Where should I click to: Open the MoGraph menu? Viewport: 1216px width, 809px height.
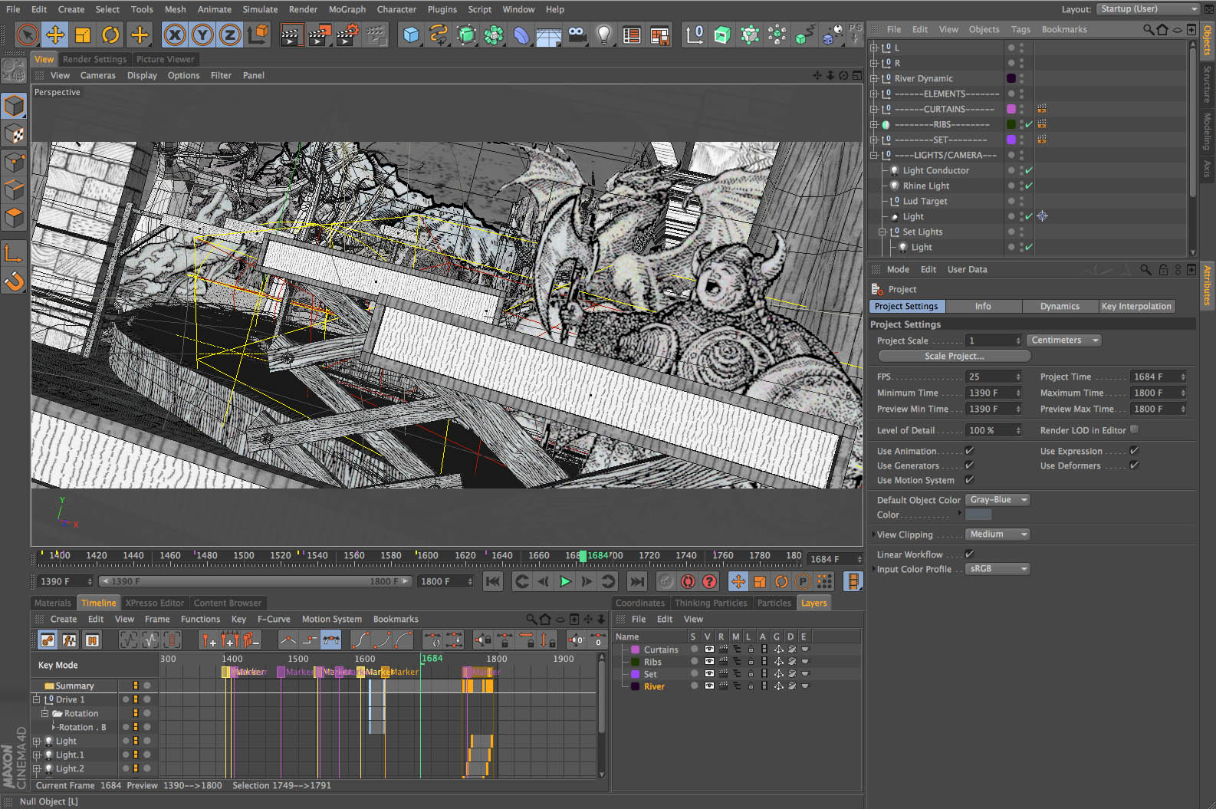[347, 9]
